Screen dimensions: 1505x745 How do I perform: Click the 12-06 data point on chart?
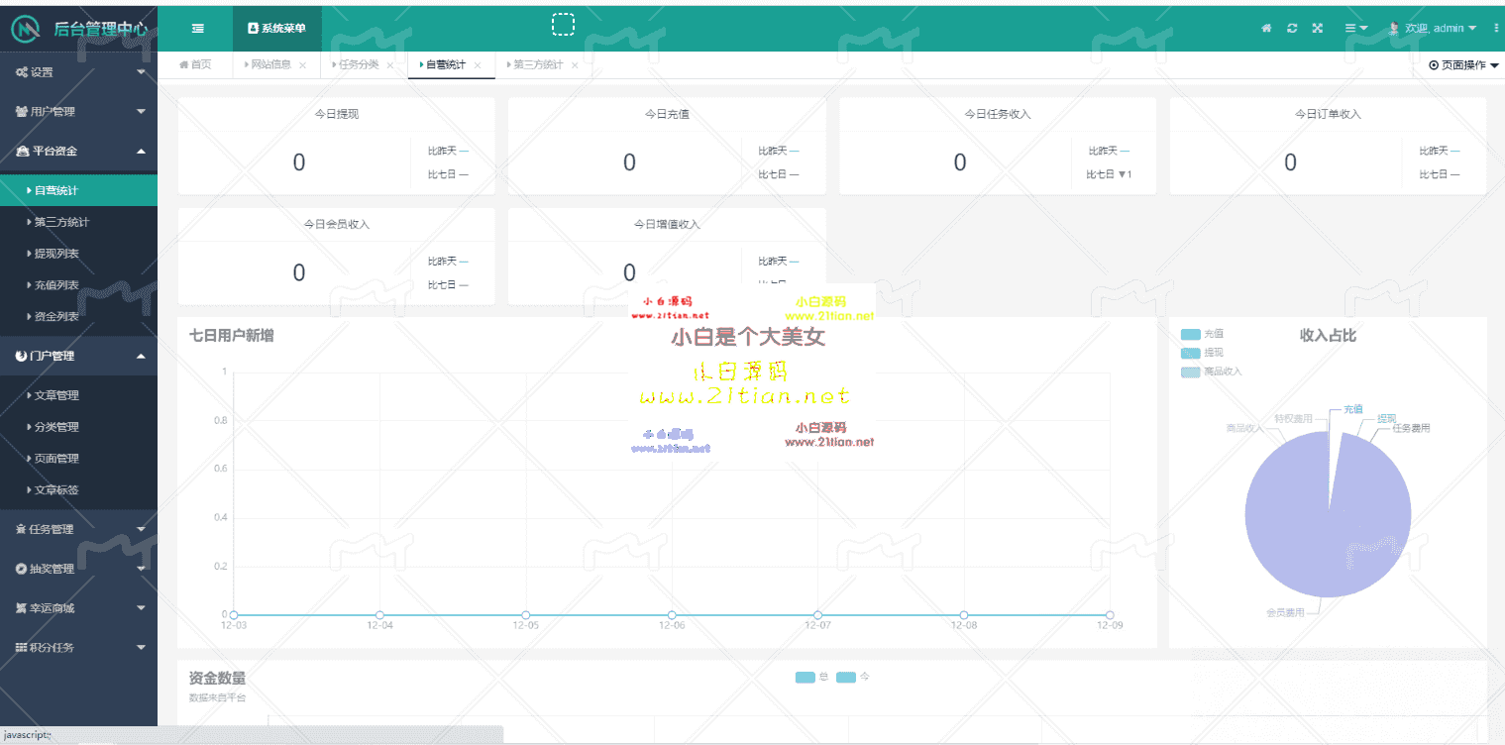click(x=672, y=615)
